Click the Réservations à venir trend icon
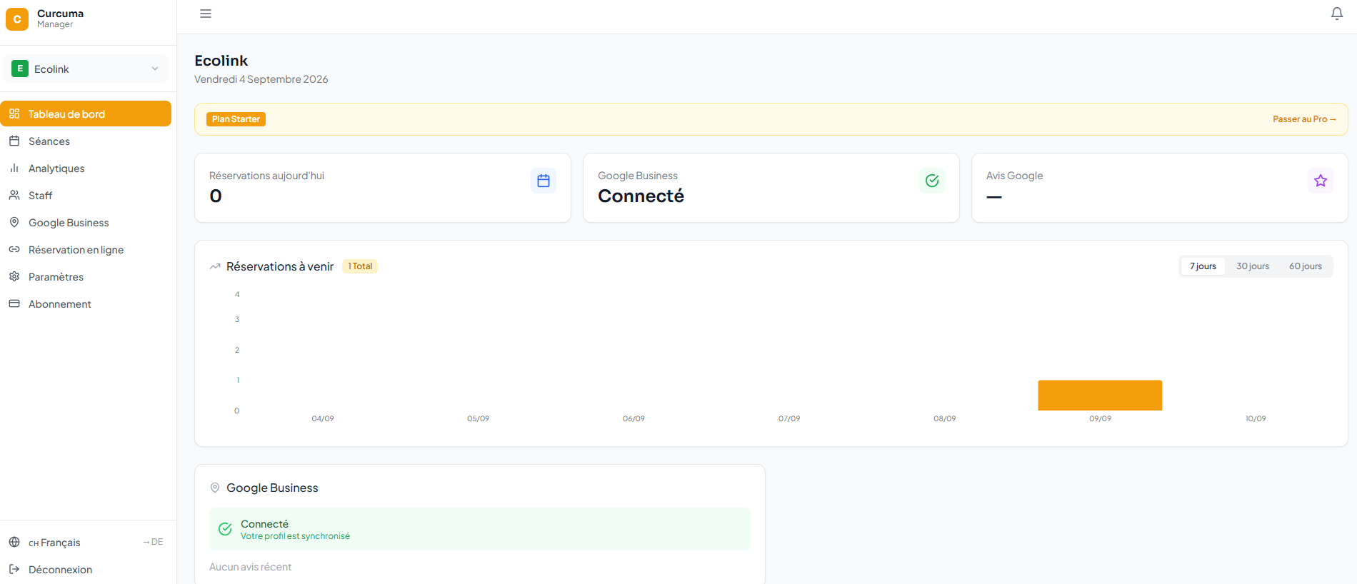Viewport: 1357px width, 584px height. point(215,266)
